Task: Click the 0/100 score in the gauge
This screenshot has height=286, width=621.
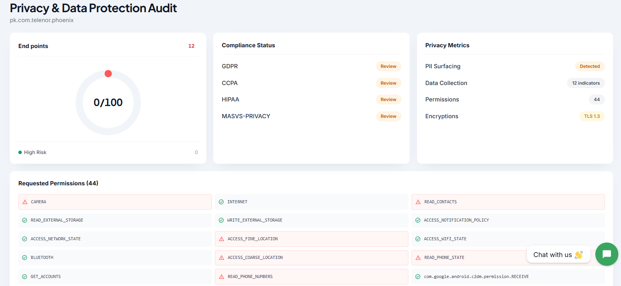Action: 108,103
